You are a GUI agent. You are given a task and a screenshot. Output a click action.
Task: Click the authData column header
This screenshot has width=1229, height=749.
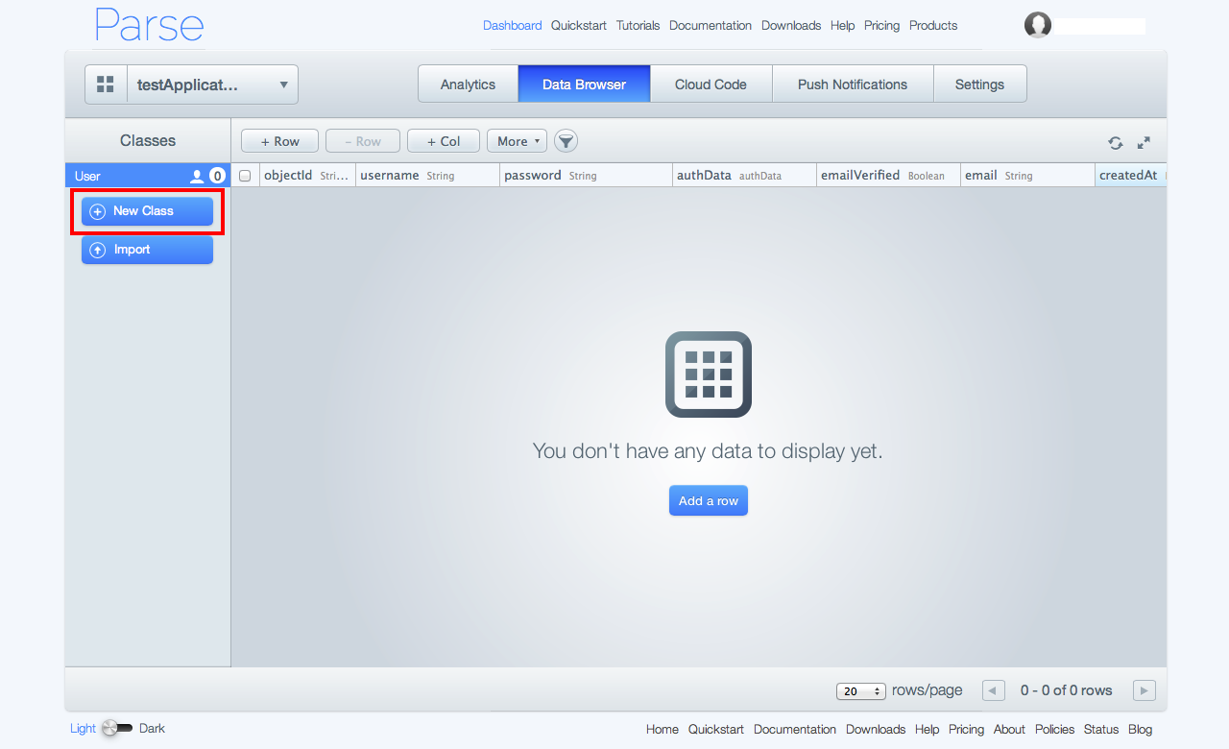[x=744, y=176]
